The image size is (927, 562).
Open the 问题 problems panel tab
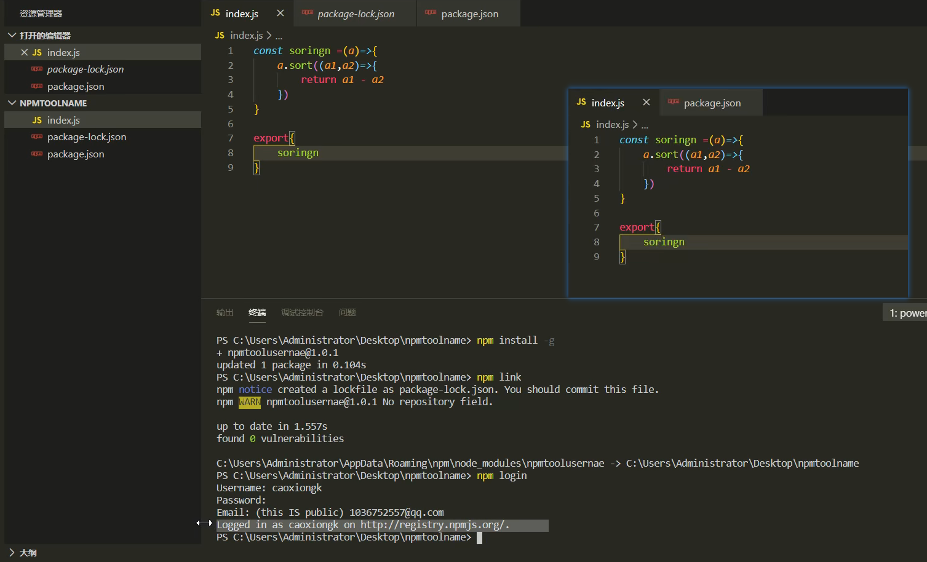pyautogui.click(x=348, y=312)
